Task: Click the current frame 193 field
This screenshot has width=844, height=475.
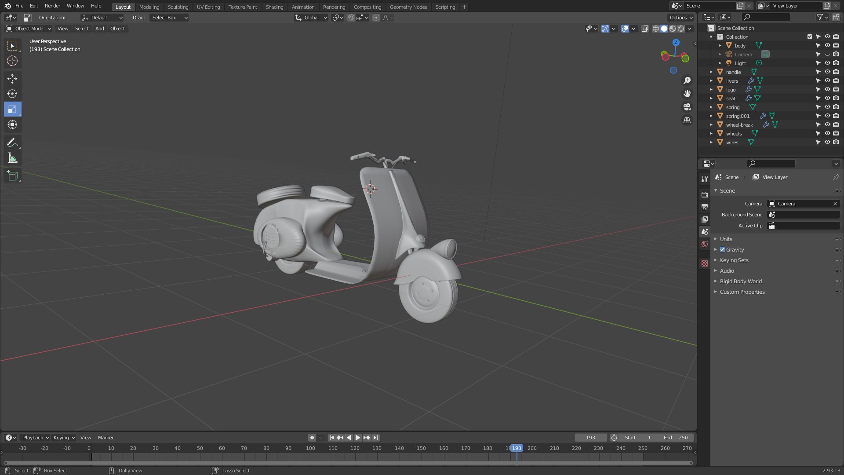Action: (x=590, y=438)
